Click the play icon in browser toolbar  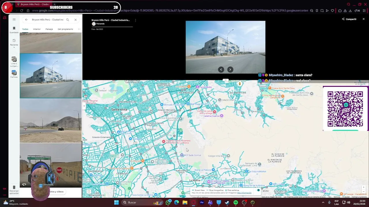pos(327,11)
